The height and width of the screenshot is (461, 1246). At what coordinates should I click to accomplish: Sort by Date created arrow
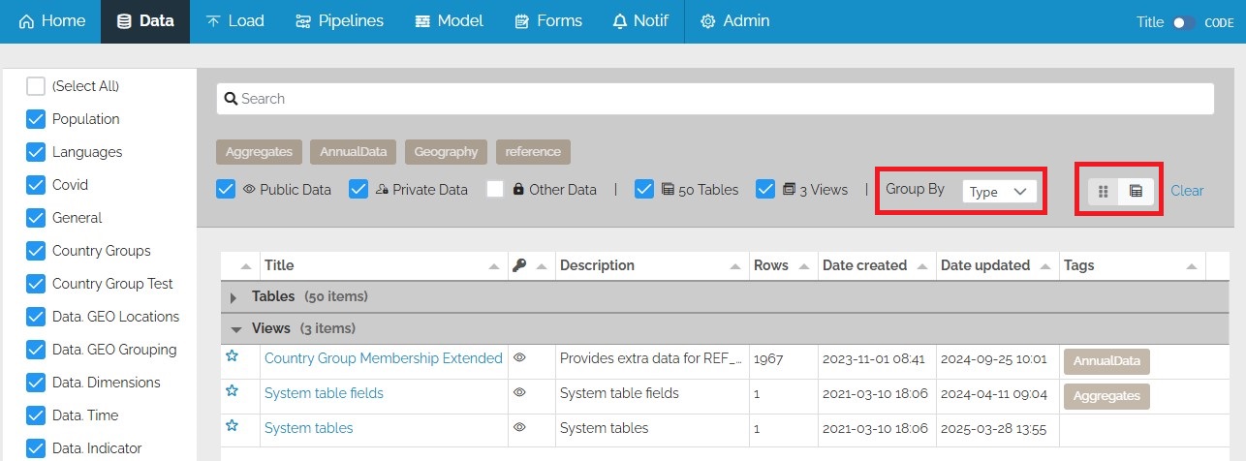(x=924, y=266)
